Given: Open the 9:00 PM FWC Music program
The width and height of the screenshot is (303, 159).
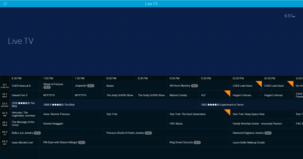Looking at the screenshot, I should 199,124.
